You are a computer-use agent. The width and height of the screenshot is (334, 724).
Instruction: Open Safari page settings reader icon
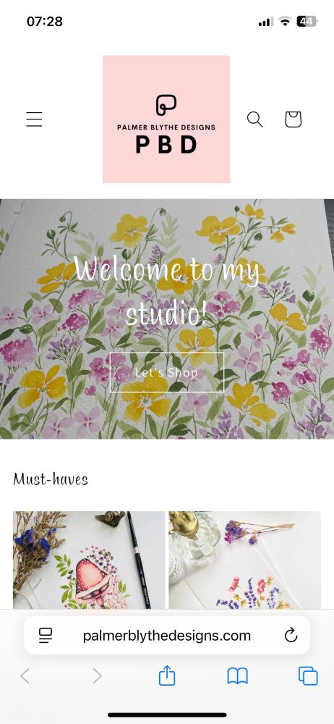pyautogui.click(x=46, y=636)
